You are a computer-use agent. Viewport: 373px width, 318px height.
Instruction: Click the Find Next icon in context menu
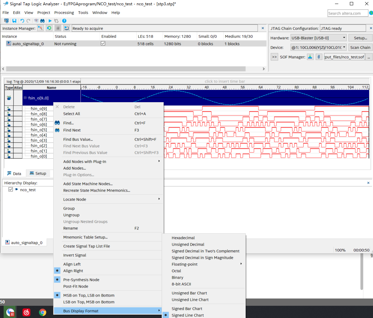click(x=57, y=130)
